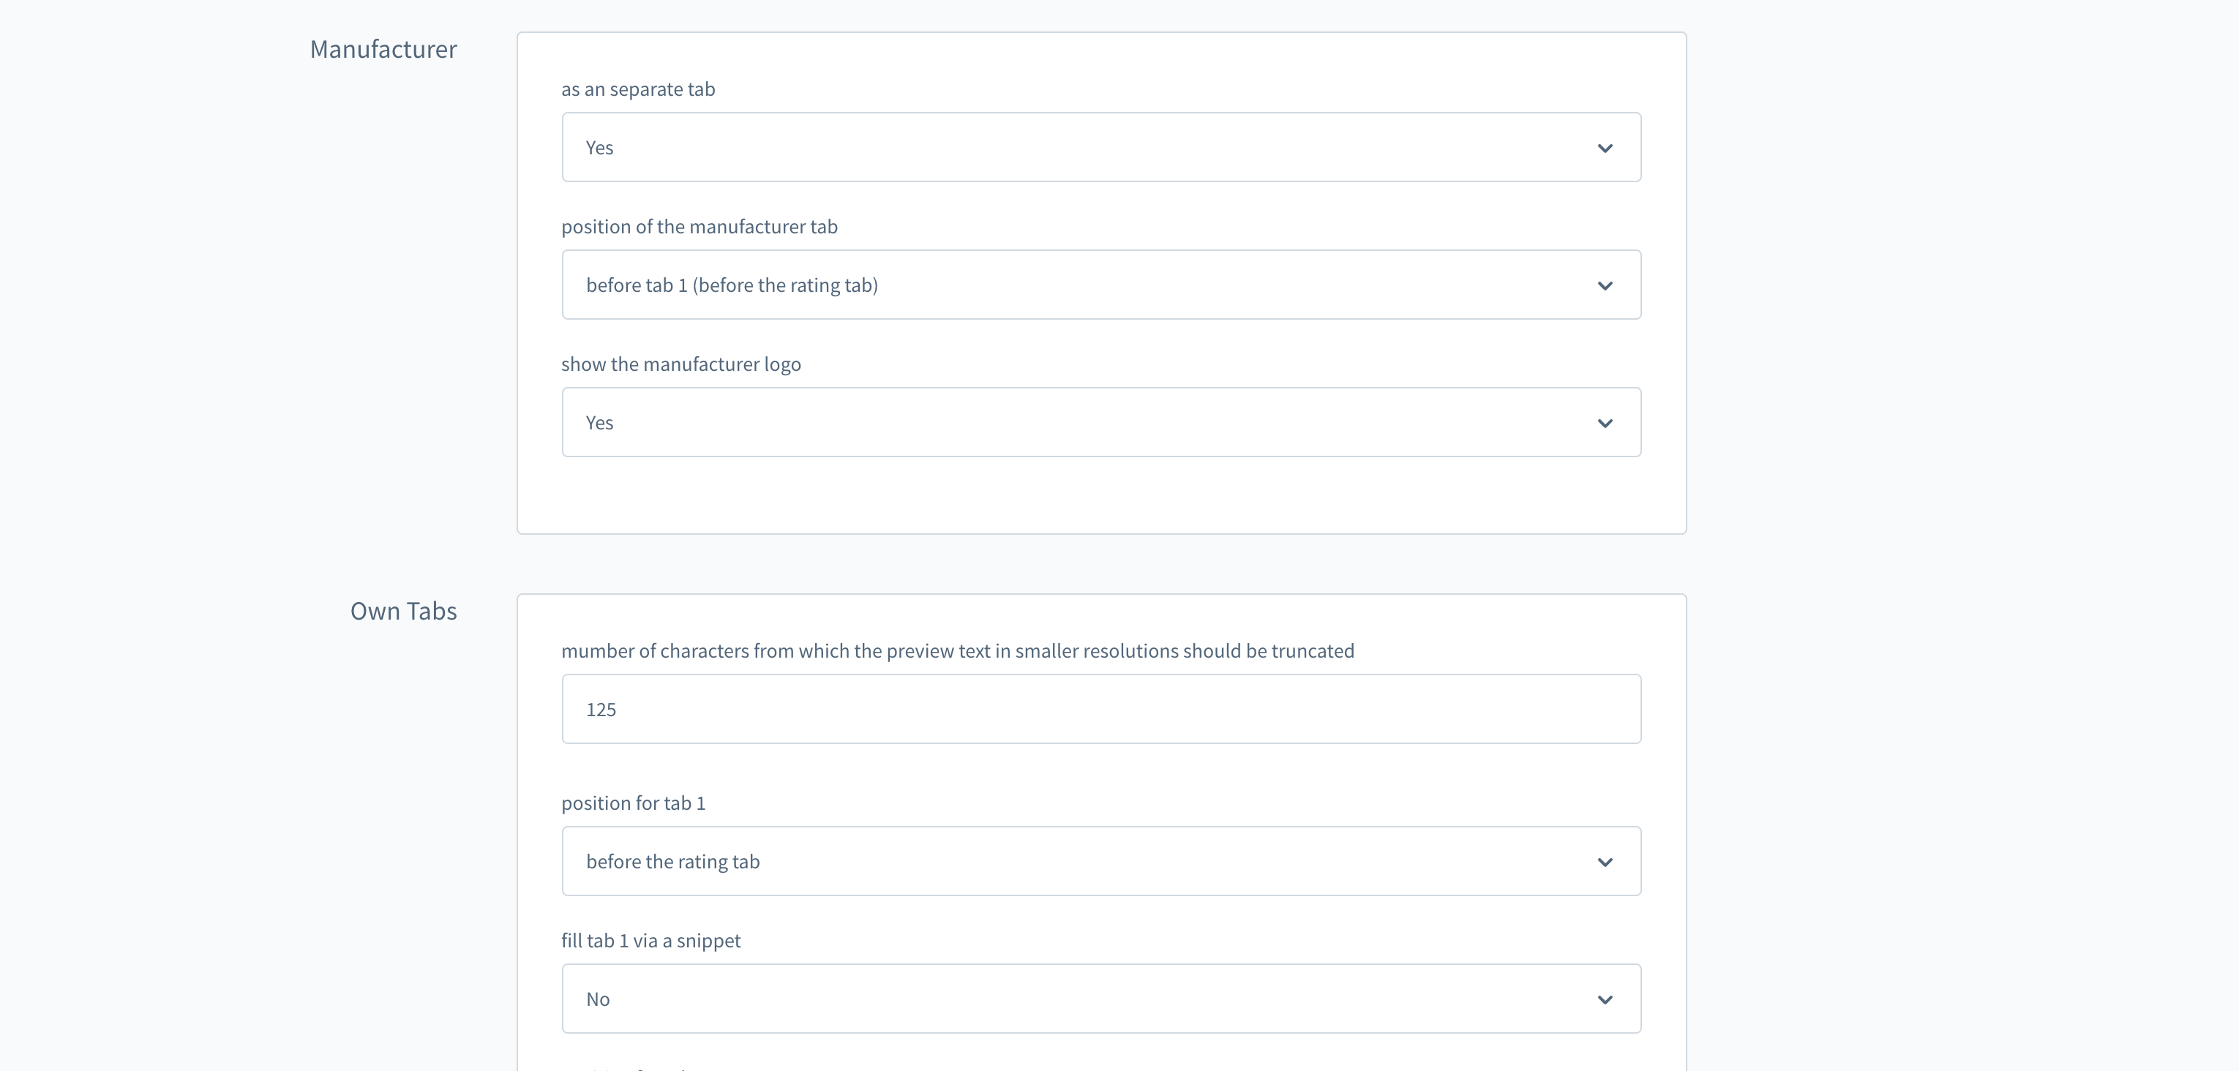Click chevron arrow of manufacturer tab position

click(x=1605, y=285)
